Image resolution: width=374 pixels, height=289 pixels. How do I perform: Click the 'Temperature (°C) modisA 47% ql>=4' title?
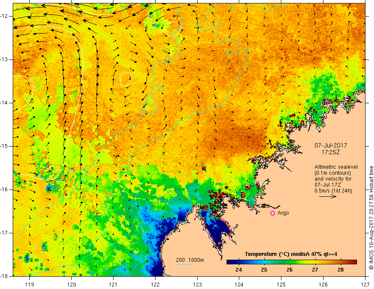tap(291, 254)
